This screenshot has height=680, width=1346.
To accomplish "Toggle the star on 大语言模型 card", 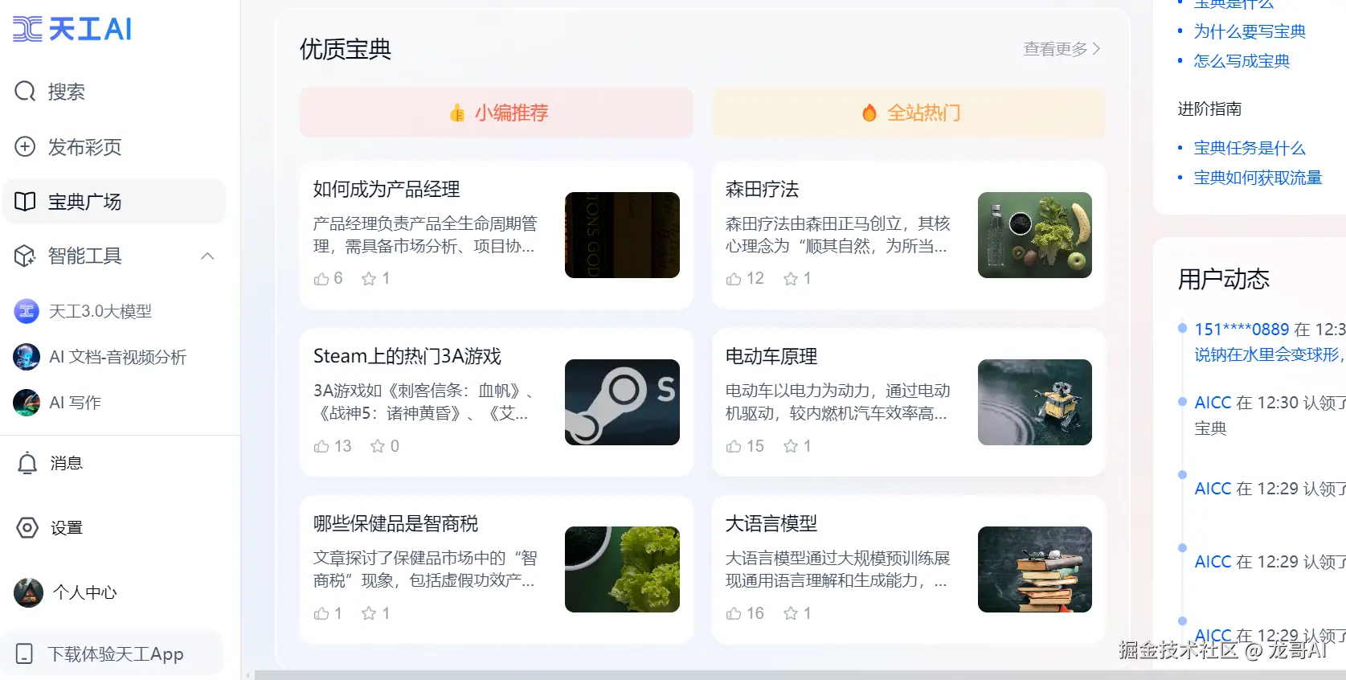I will tap(791, 613).
